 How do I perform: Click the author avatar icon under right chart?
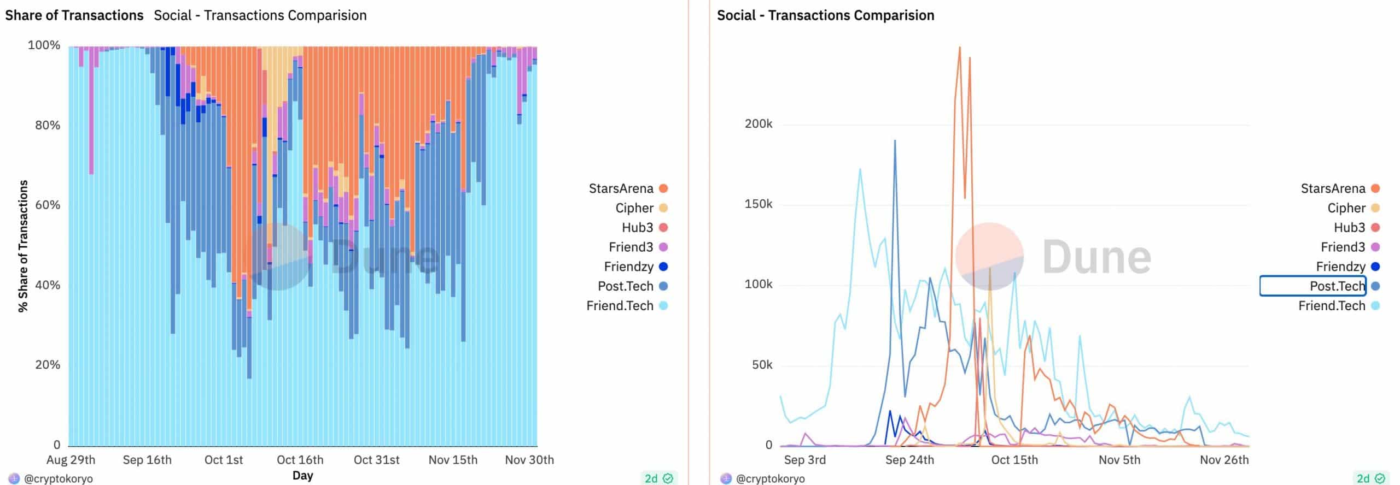[x=726, y=479]
